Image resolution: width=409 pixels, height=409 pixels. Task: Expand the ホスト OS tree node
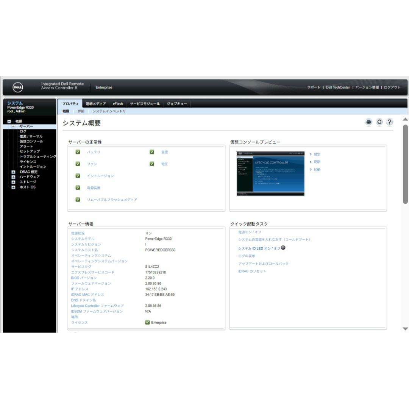13,187
